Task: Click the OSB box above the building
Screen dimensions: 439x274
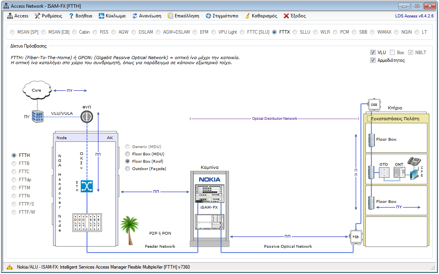Action: 374,105
